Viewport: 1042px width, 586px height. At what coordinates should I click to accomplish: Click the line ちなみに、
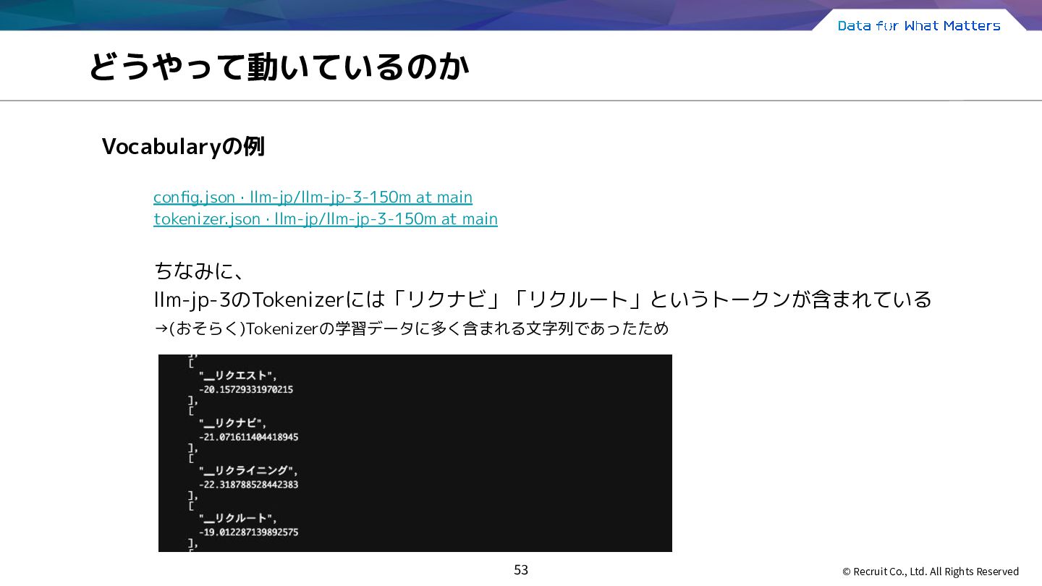[x=199, y=271]
